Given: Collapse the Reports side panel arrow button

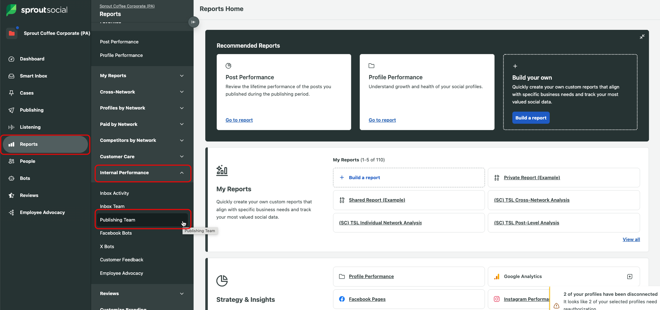Looking at the screenshot, I should click(194, 22).
